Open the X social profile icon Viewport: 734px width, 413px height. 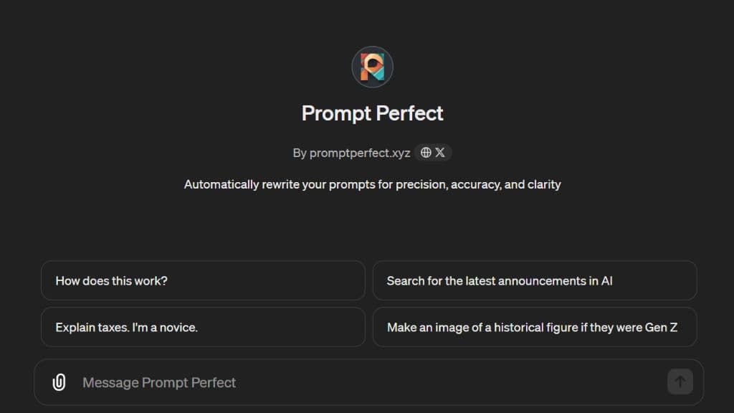tap(440, 153)
